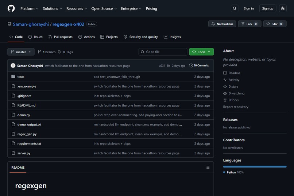Expand the Solutions menu
Image resolution: width=294 pixels, height=196 pixels.
[52, 8]
